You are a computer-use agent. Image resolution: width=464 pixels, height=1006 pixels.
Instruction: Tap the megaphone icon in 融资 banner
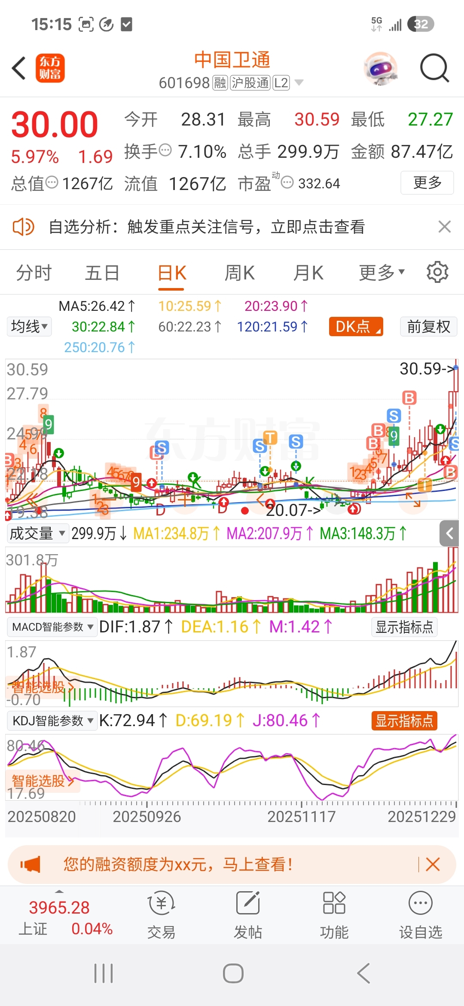[31, 864]
